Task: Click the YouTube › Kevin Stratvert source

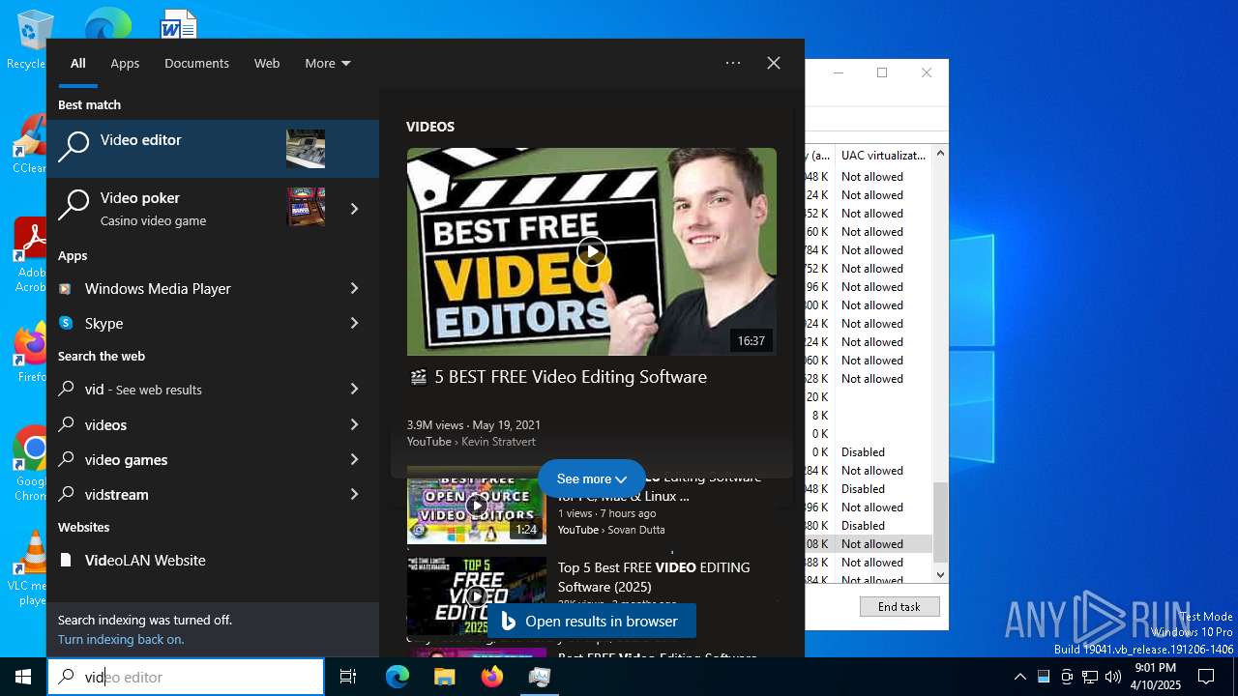Action: coord(473,441)
